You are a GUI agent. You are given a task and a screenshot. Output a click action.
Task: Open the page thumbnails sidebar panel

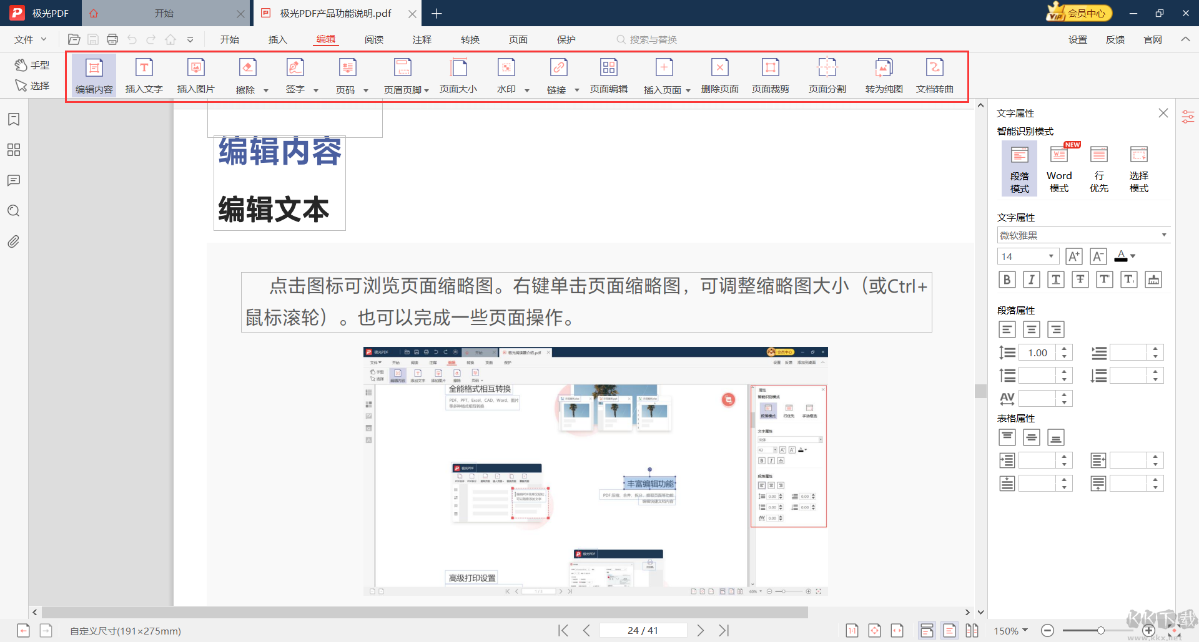click(x=14, y=150)
